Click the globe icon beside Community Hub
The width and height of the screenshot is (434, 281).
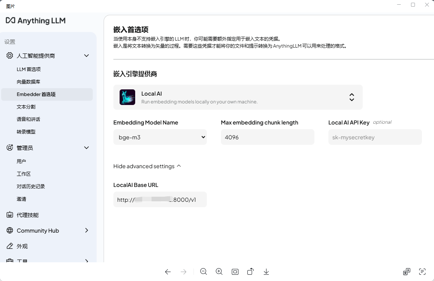click(x=10, y=230)
